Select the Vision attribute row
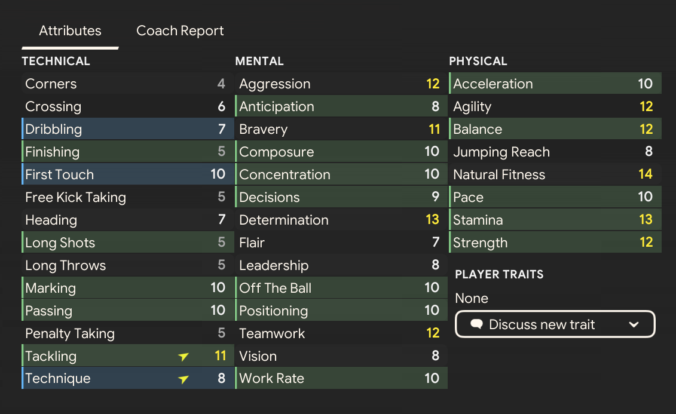676x414 pixels. 341,357
